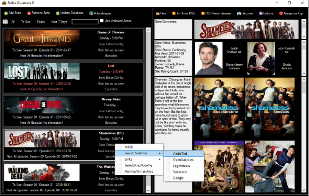
Task: Click the actors panel scroll down arrow
Action: point(303,73)
